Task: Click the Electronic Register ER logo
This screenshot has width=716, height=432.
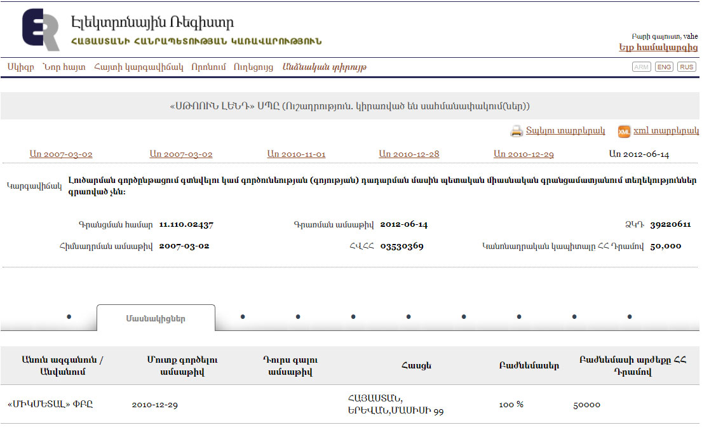Action: click(x=41, y=29)
